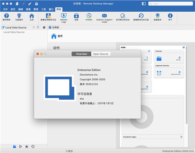The image size is (195, 153).
Task: View change history (查看更改历史记录) icon
Action: [141, 17]
